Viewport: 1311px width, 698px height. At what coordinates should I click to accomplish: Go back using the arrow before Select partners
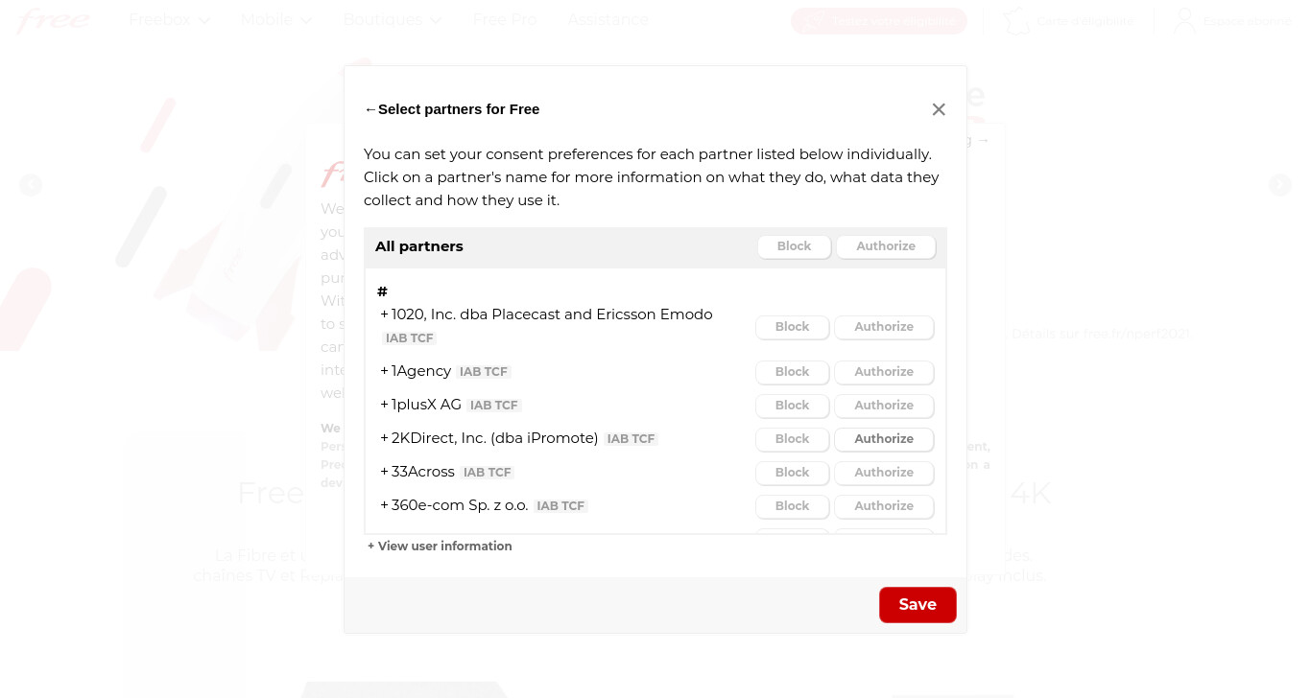[370, 109]
